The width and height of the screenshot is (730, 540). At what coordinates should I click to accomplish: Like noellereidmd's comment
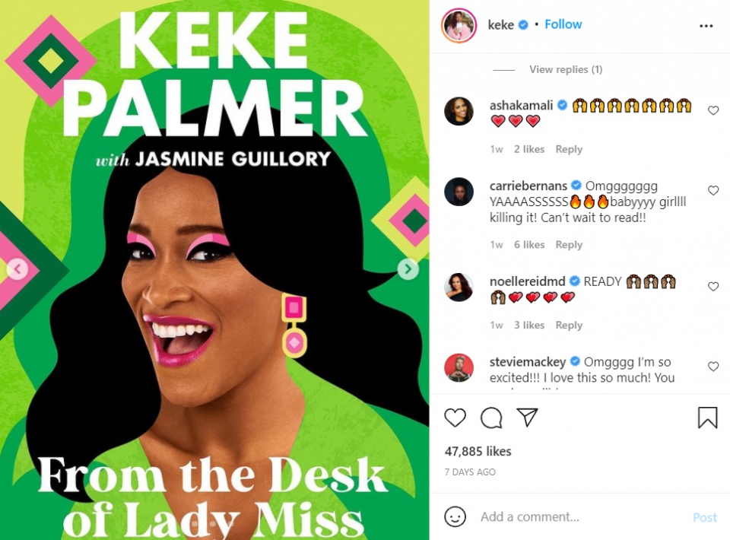(713, 287)
